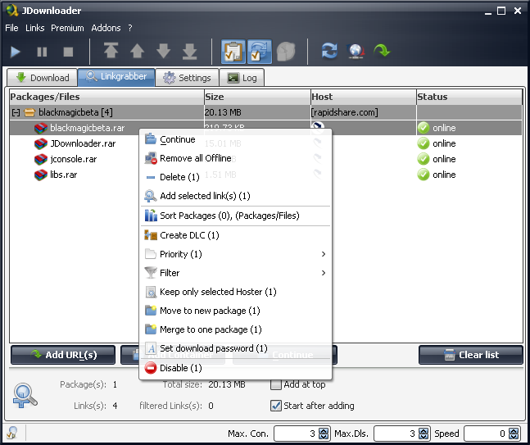Viewport: 530px width, 445px height.
Task: Adjust the Max. Con. spinner arrows
Action: [324, 434]
